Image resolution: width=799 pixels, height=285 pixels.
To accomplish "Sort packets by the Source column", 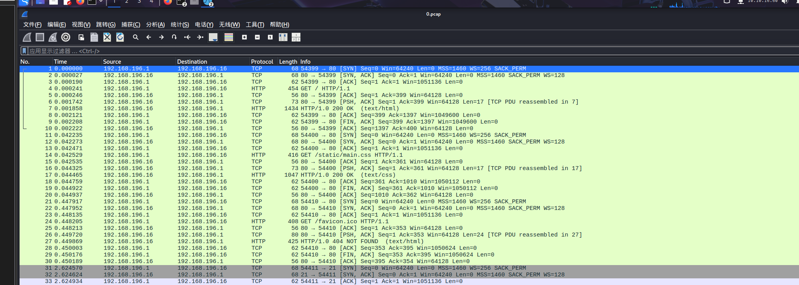I will click(x=112, y=62).
